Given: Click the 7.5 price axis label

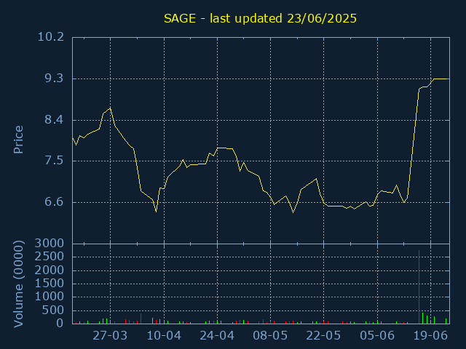Looking at the screenshot, I should tap(54, 161).
